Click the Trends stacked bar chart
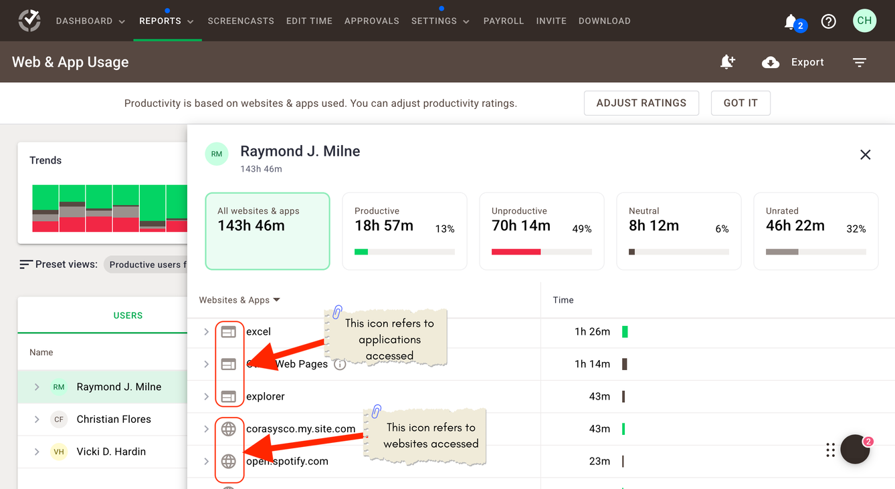 point(110,208)
